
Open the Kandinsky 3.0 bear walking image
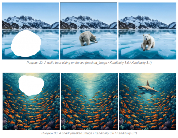(89, 31)
